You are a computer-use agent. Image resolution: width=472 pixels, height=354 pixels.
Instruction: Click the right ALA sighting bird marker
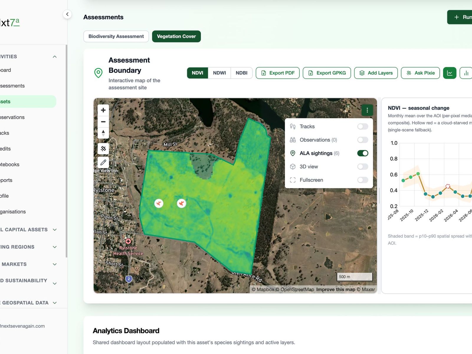[181, 203]
